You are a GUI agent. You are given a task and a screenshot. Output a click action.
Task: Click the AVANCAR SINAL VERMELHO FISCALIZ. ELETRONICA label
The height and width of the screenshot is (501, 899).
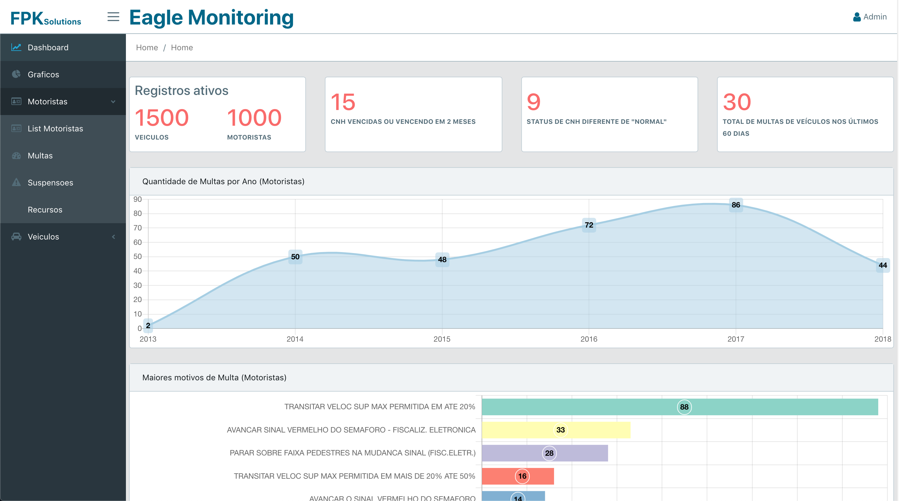pos(351,430)
